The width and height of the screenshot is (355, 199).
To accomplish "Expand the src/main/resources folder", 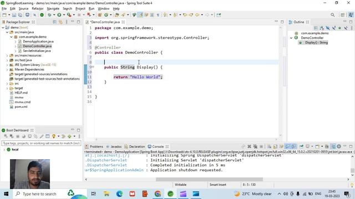I will (x=7, y=55).
